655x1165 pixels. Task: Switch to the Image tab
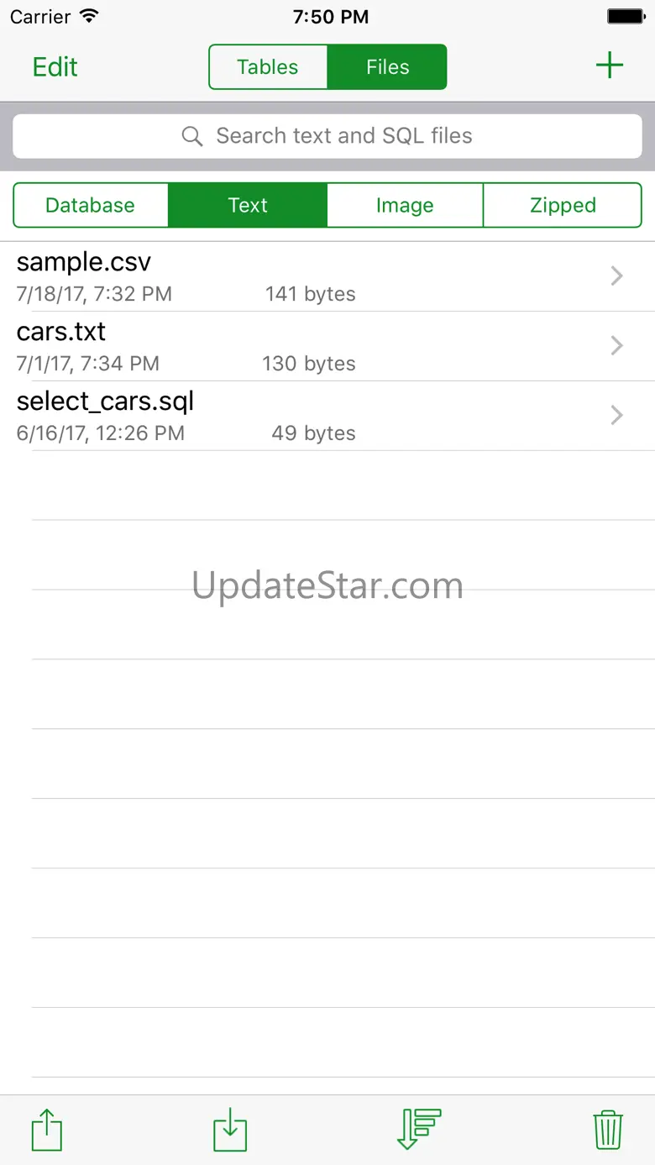[x=405, y=206]
